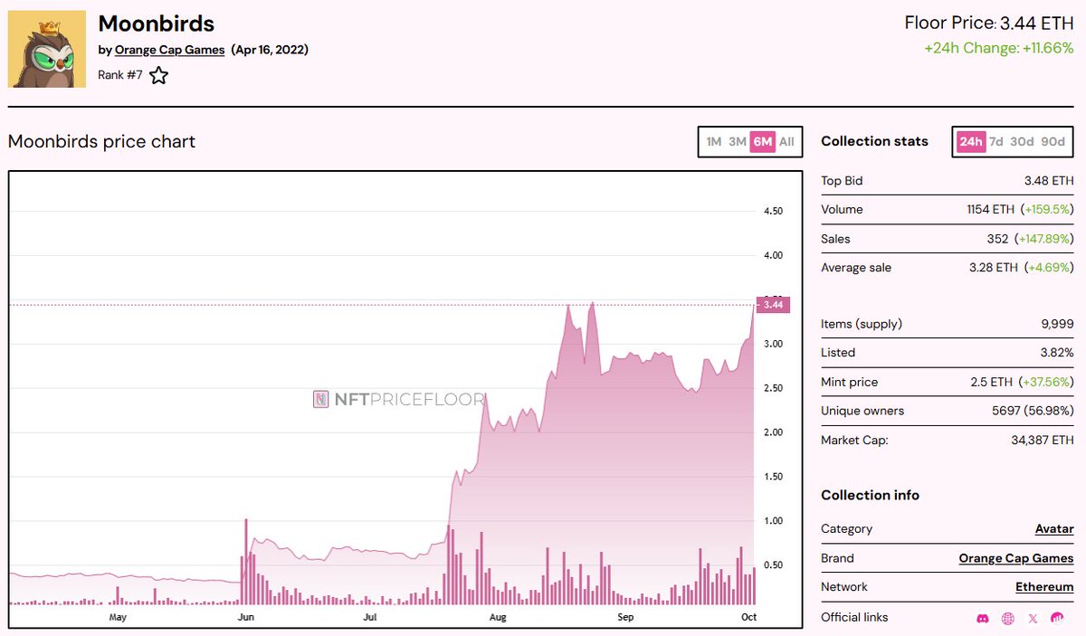Click the 3.44 floor price marker on chart
This screenshot has height=636, width=1086.
click(773, 305)
